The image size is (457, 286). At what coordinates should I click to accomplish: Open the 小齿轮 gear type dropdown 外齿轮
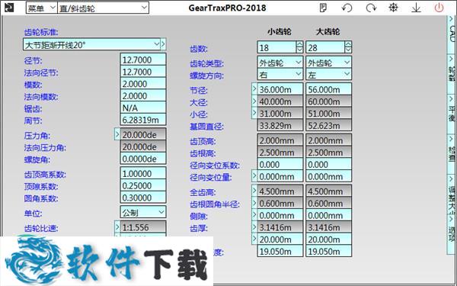pyautogui.click(x=280, y=63)
